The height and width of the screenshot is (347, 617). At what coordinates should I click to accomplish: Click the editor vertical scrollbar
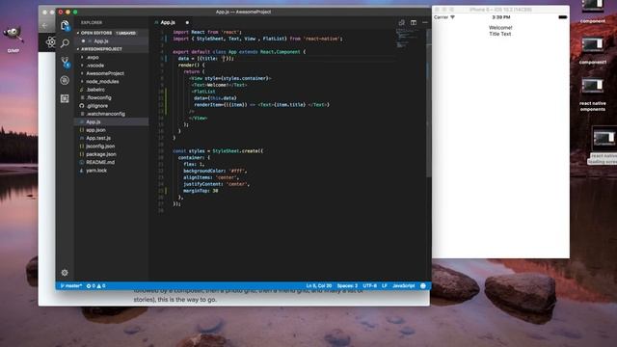[x=428, y=103]
